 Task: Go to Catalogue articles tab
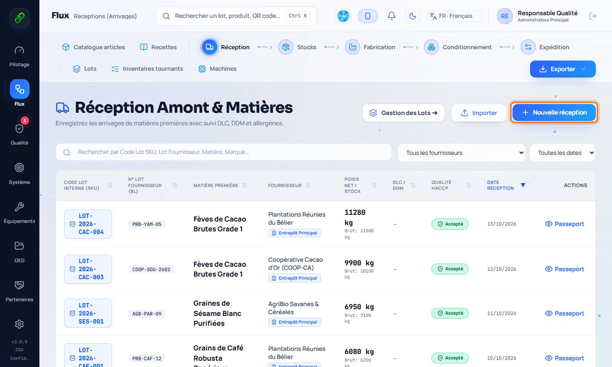(93, 47)
